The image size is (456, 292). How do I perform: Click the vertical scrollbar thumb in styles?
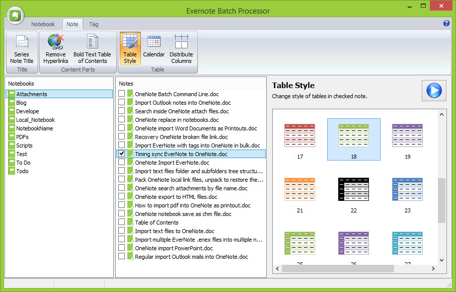442,201
